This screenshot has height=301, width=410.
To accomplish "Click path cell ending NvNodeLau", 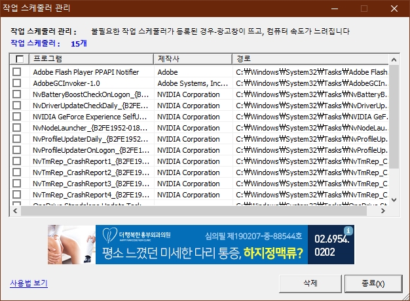I will point(312,128).
